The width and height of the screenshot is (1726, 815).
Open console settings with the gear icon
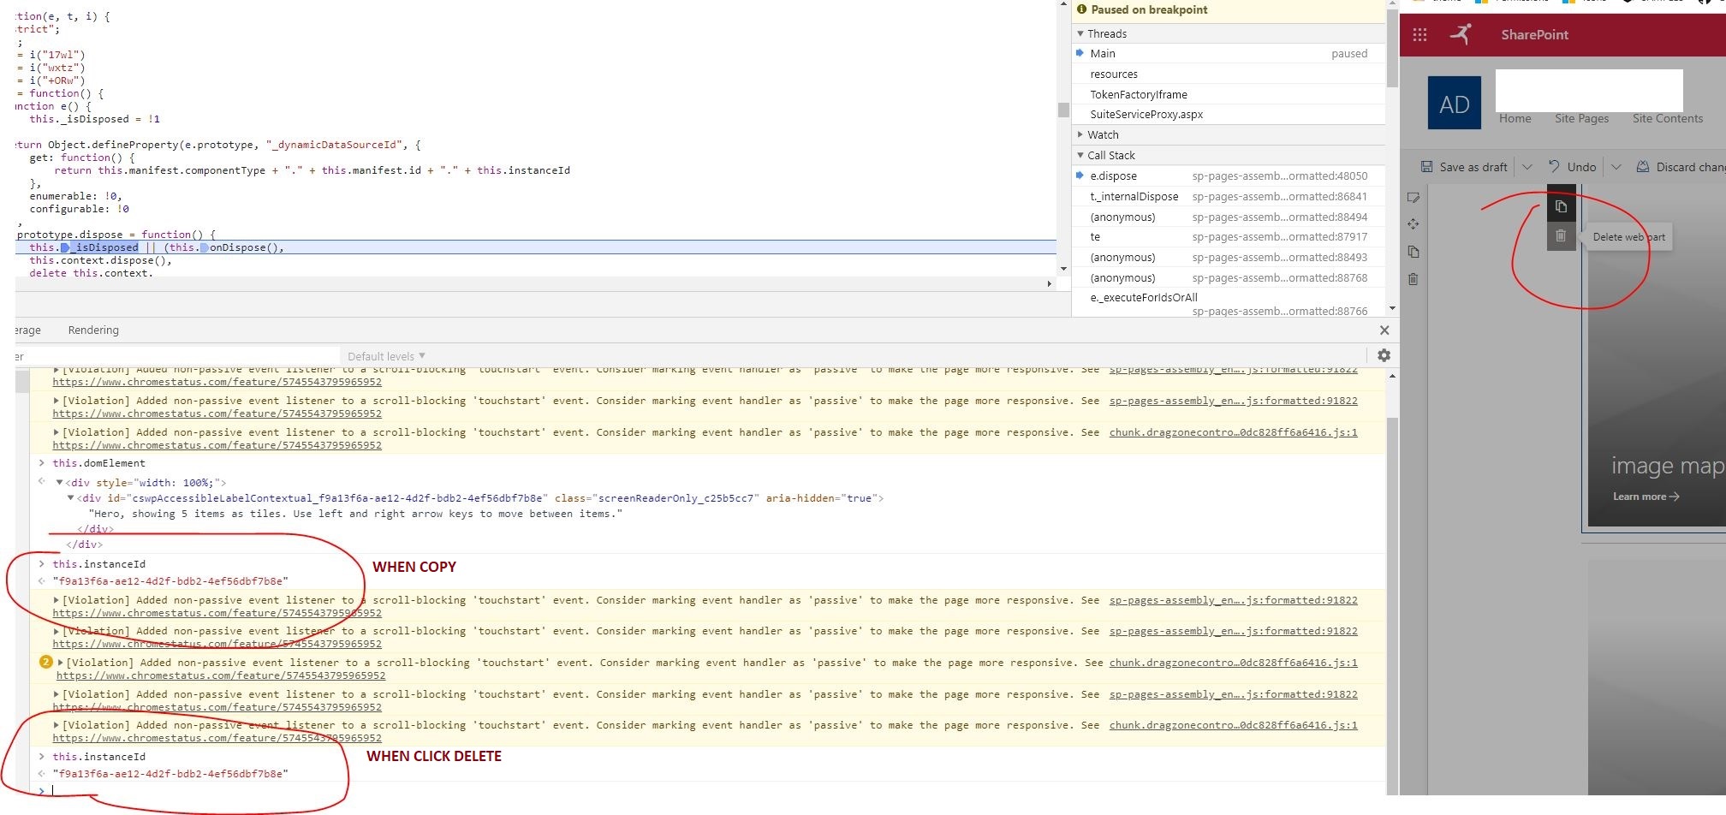click(x=1384, y=354)
